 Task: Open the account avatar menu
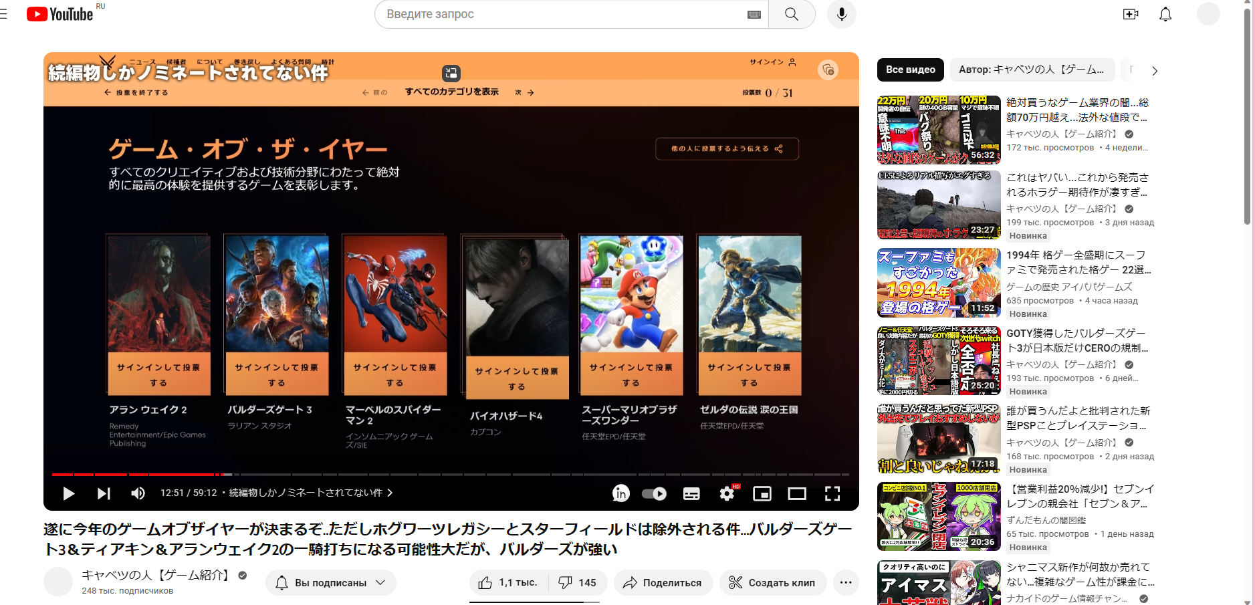pos(1208,14)
